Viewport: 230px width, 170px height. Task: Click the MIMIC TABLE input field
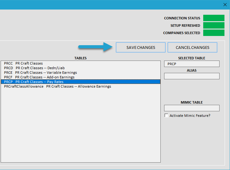pos(192,108)
